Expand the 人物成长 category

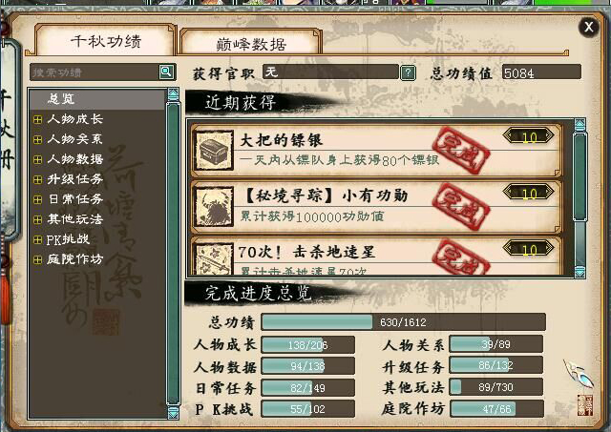[38, 119]
